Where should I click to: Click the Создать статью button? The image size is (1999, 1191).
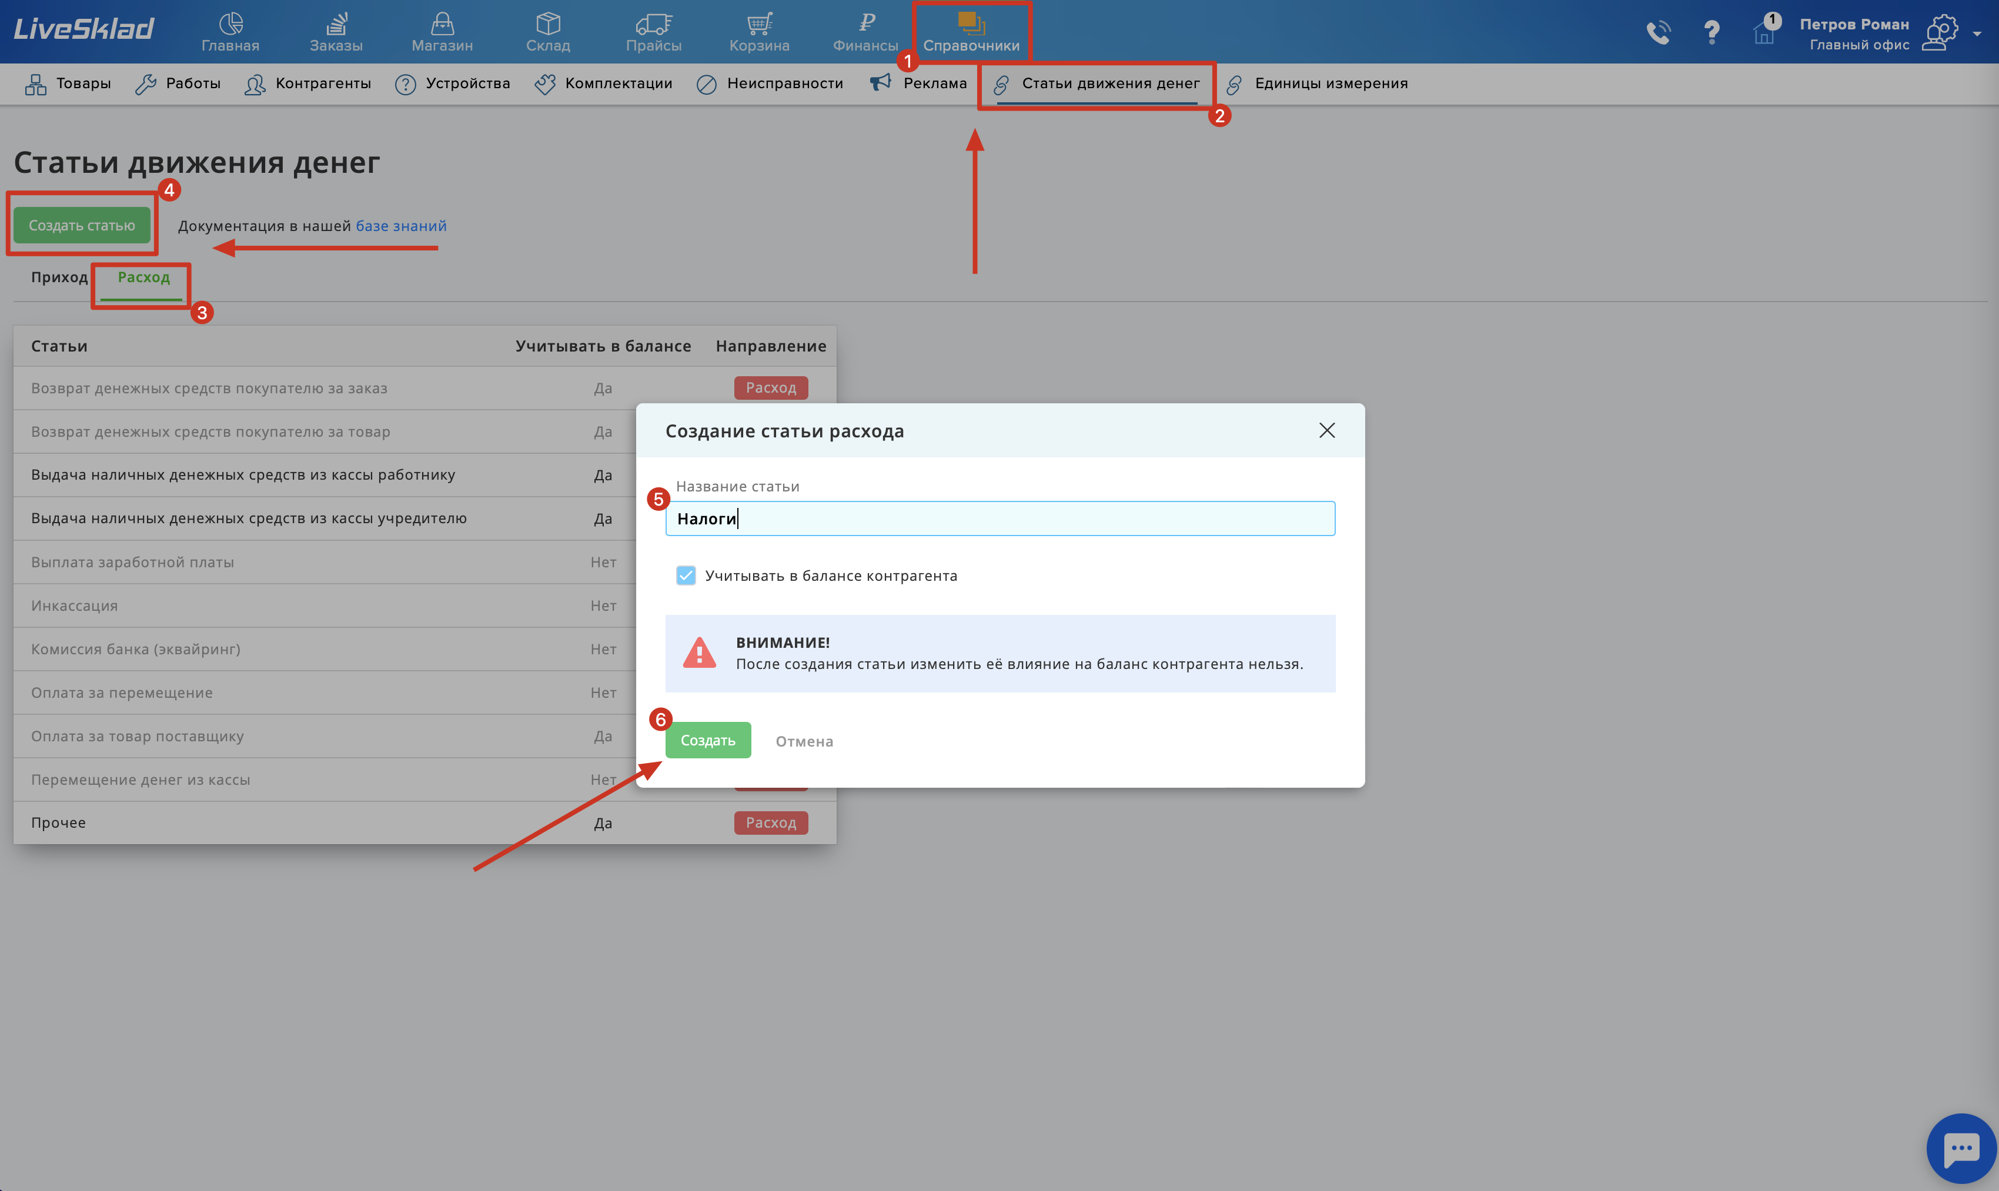point(82,226)
